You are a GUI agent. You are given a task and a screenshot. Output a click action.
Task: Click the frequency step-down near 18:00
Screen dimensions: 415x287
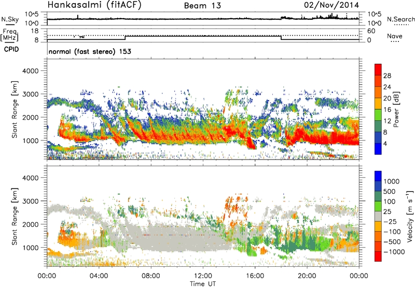[x=281, y=38]
